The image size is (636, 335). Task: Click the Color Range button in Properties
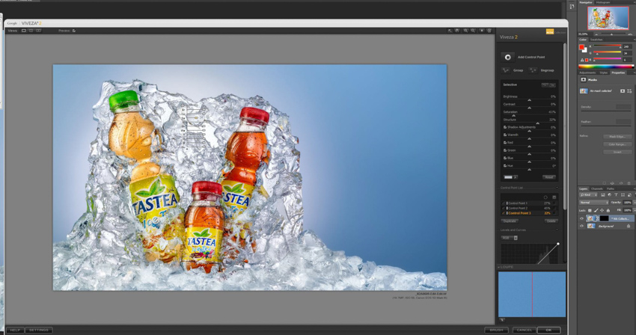pyautogui.click(x=617, y=144)
